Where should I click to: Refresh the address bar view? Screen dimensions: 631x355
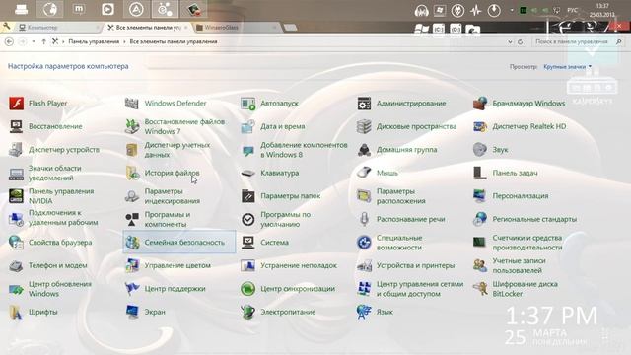click(521, 41)
